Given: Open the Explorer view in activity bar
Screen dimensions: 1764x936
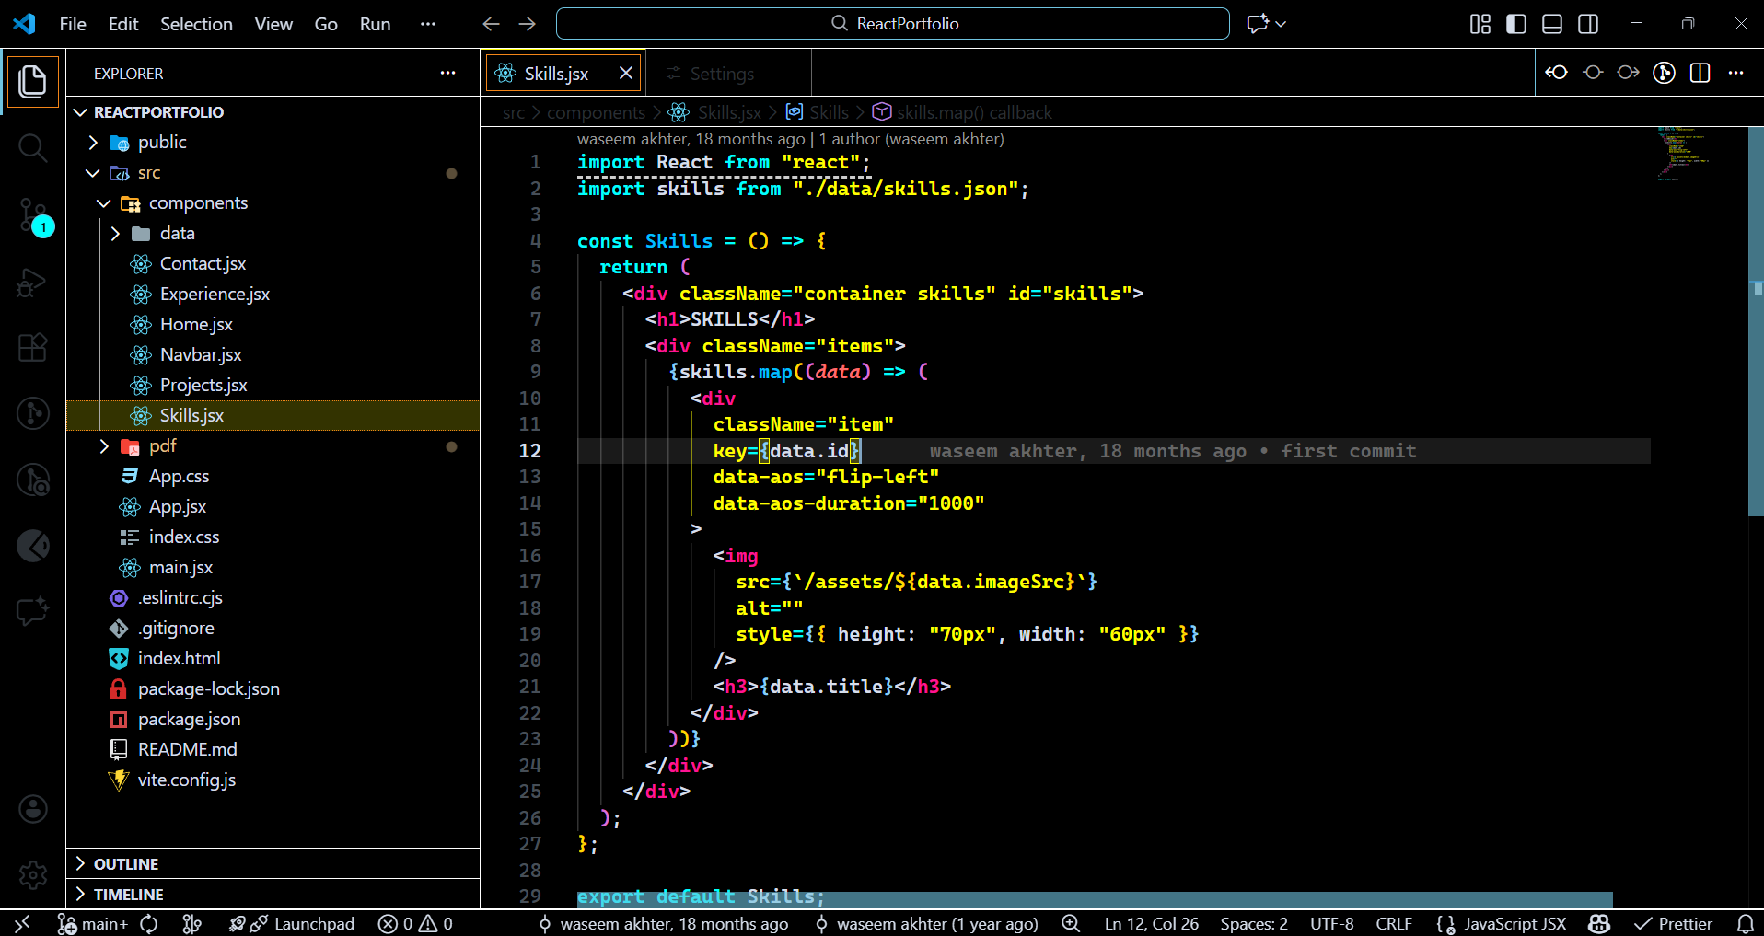Looking at the screenshot, I should point(32,81).
